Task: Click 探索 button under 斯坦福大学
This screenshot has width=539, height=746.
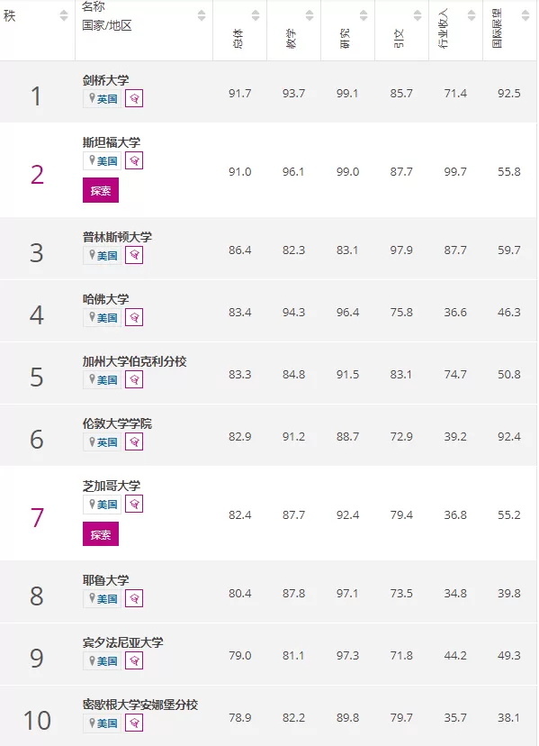Action: [x=101, y=190]
